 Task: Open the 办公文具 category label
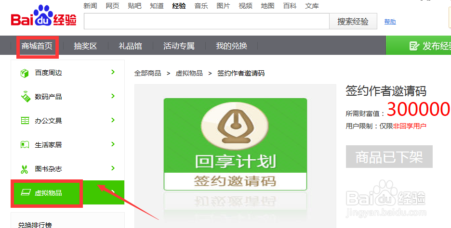click(x=48, y=121)
